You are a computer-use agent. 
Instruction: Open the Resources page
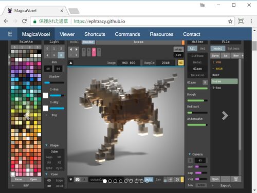click(x=161, y=34)
